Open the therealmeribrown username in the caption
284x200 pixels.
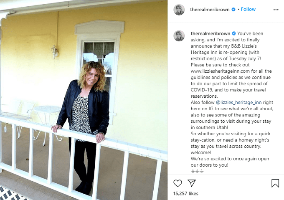[x=210, y=33]
